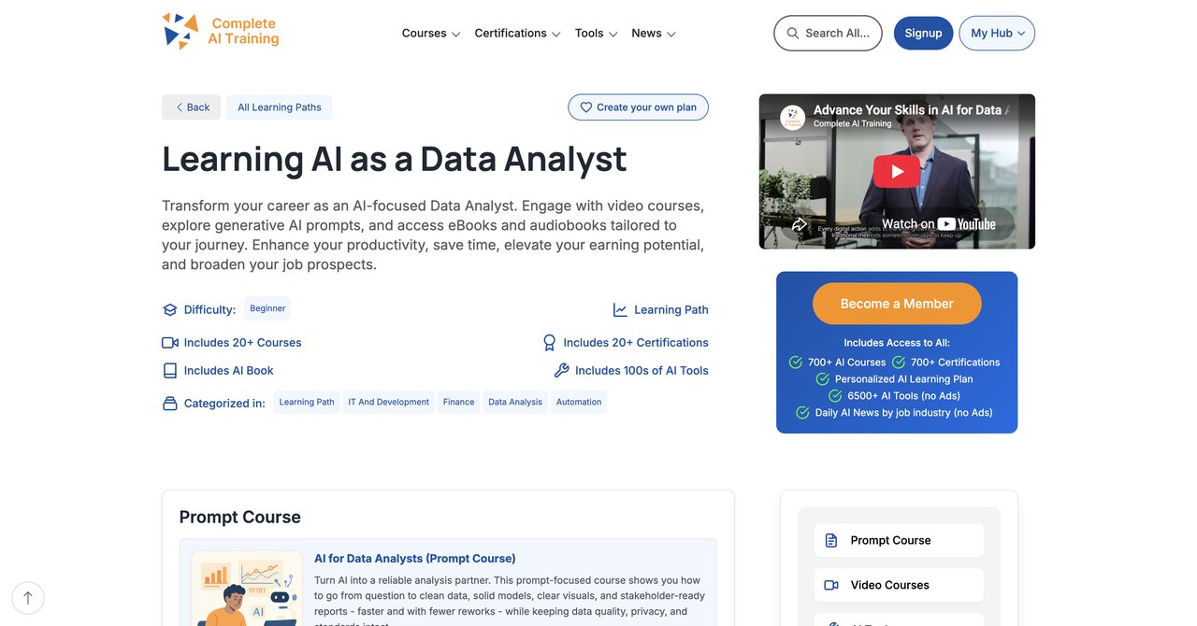1197x626 pixels.
Task: Open the IT And Development category tag
Action: point(389,402)
